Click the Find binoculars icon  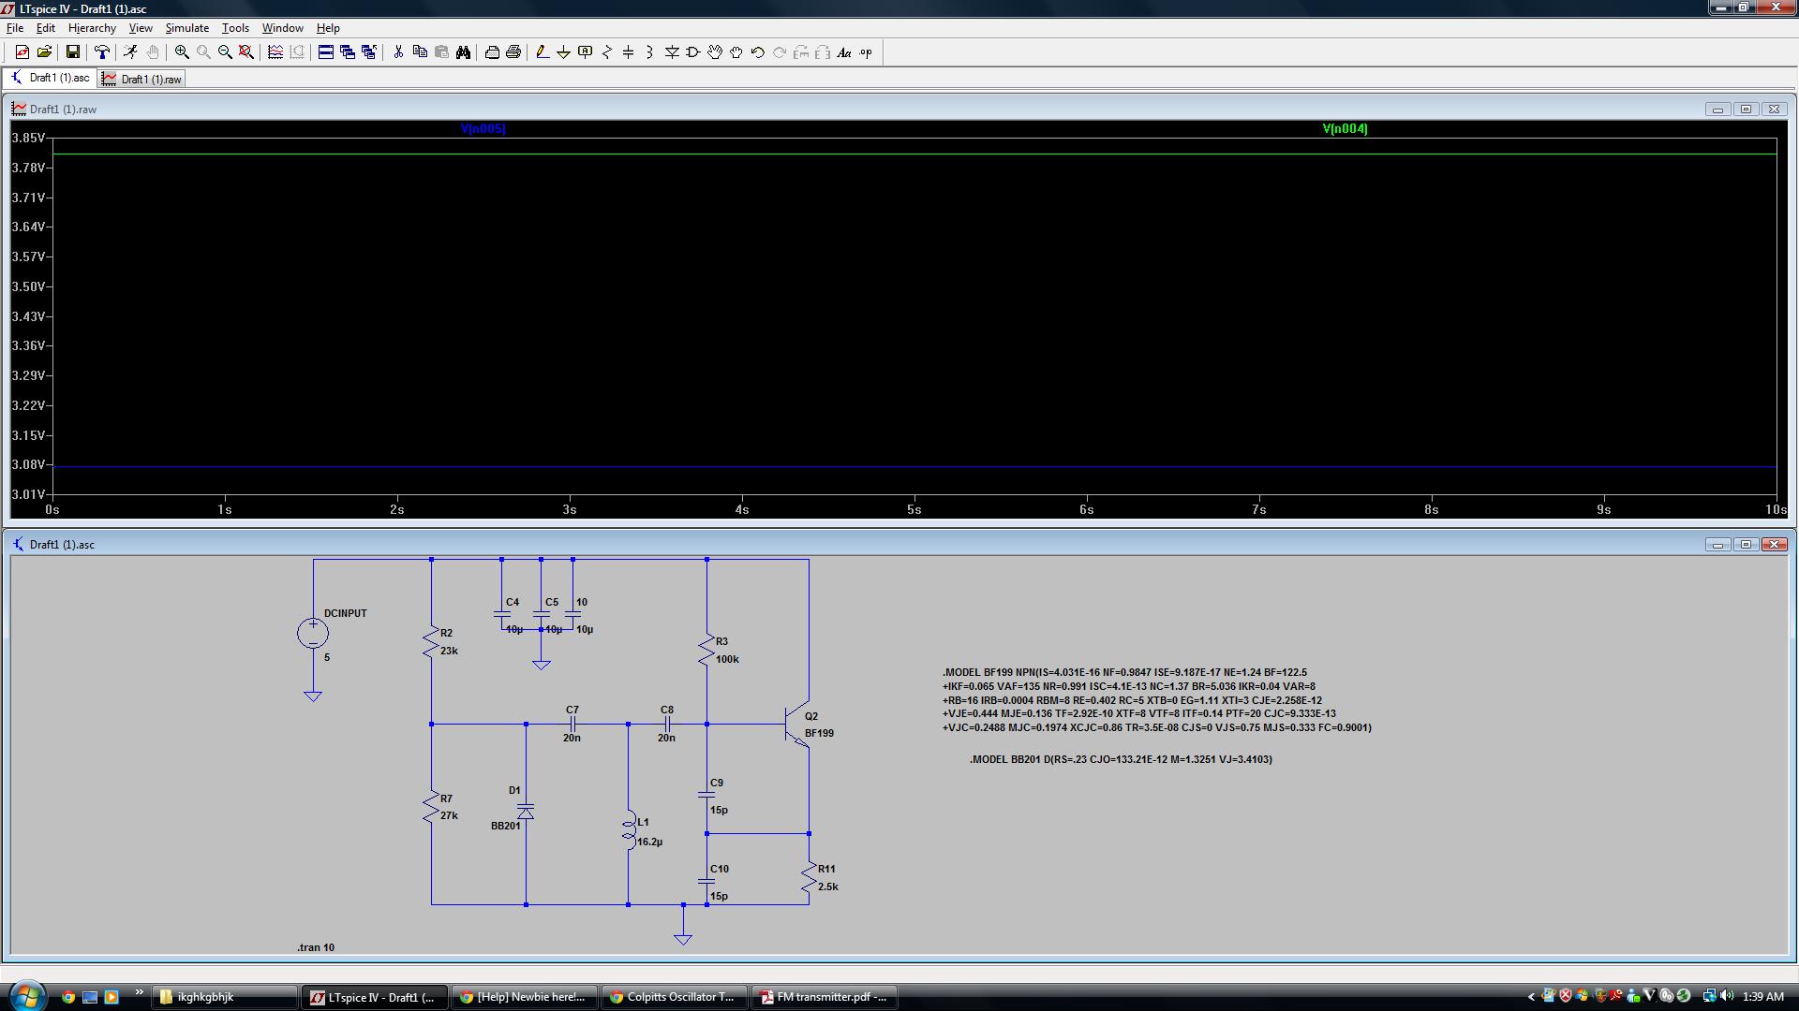[463, 52]
